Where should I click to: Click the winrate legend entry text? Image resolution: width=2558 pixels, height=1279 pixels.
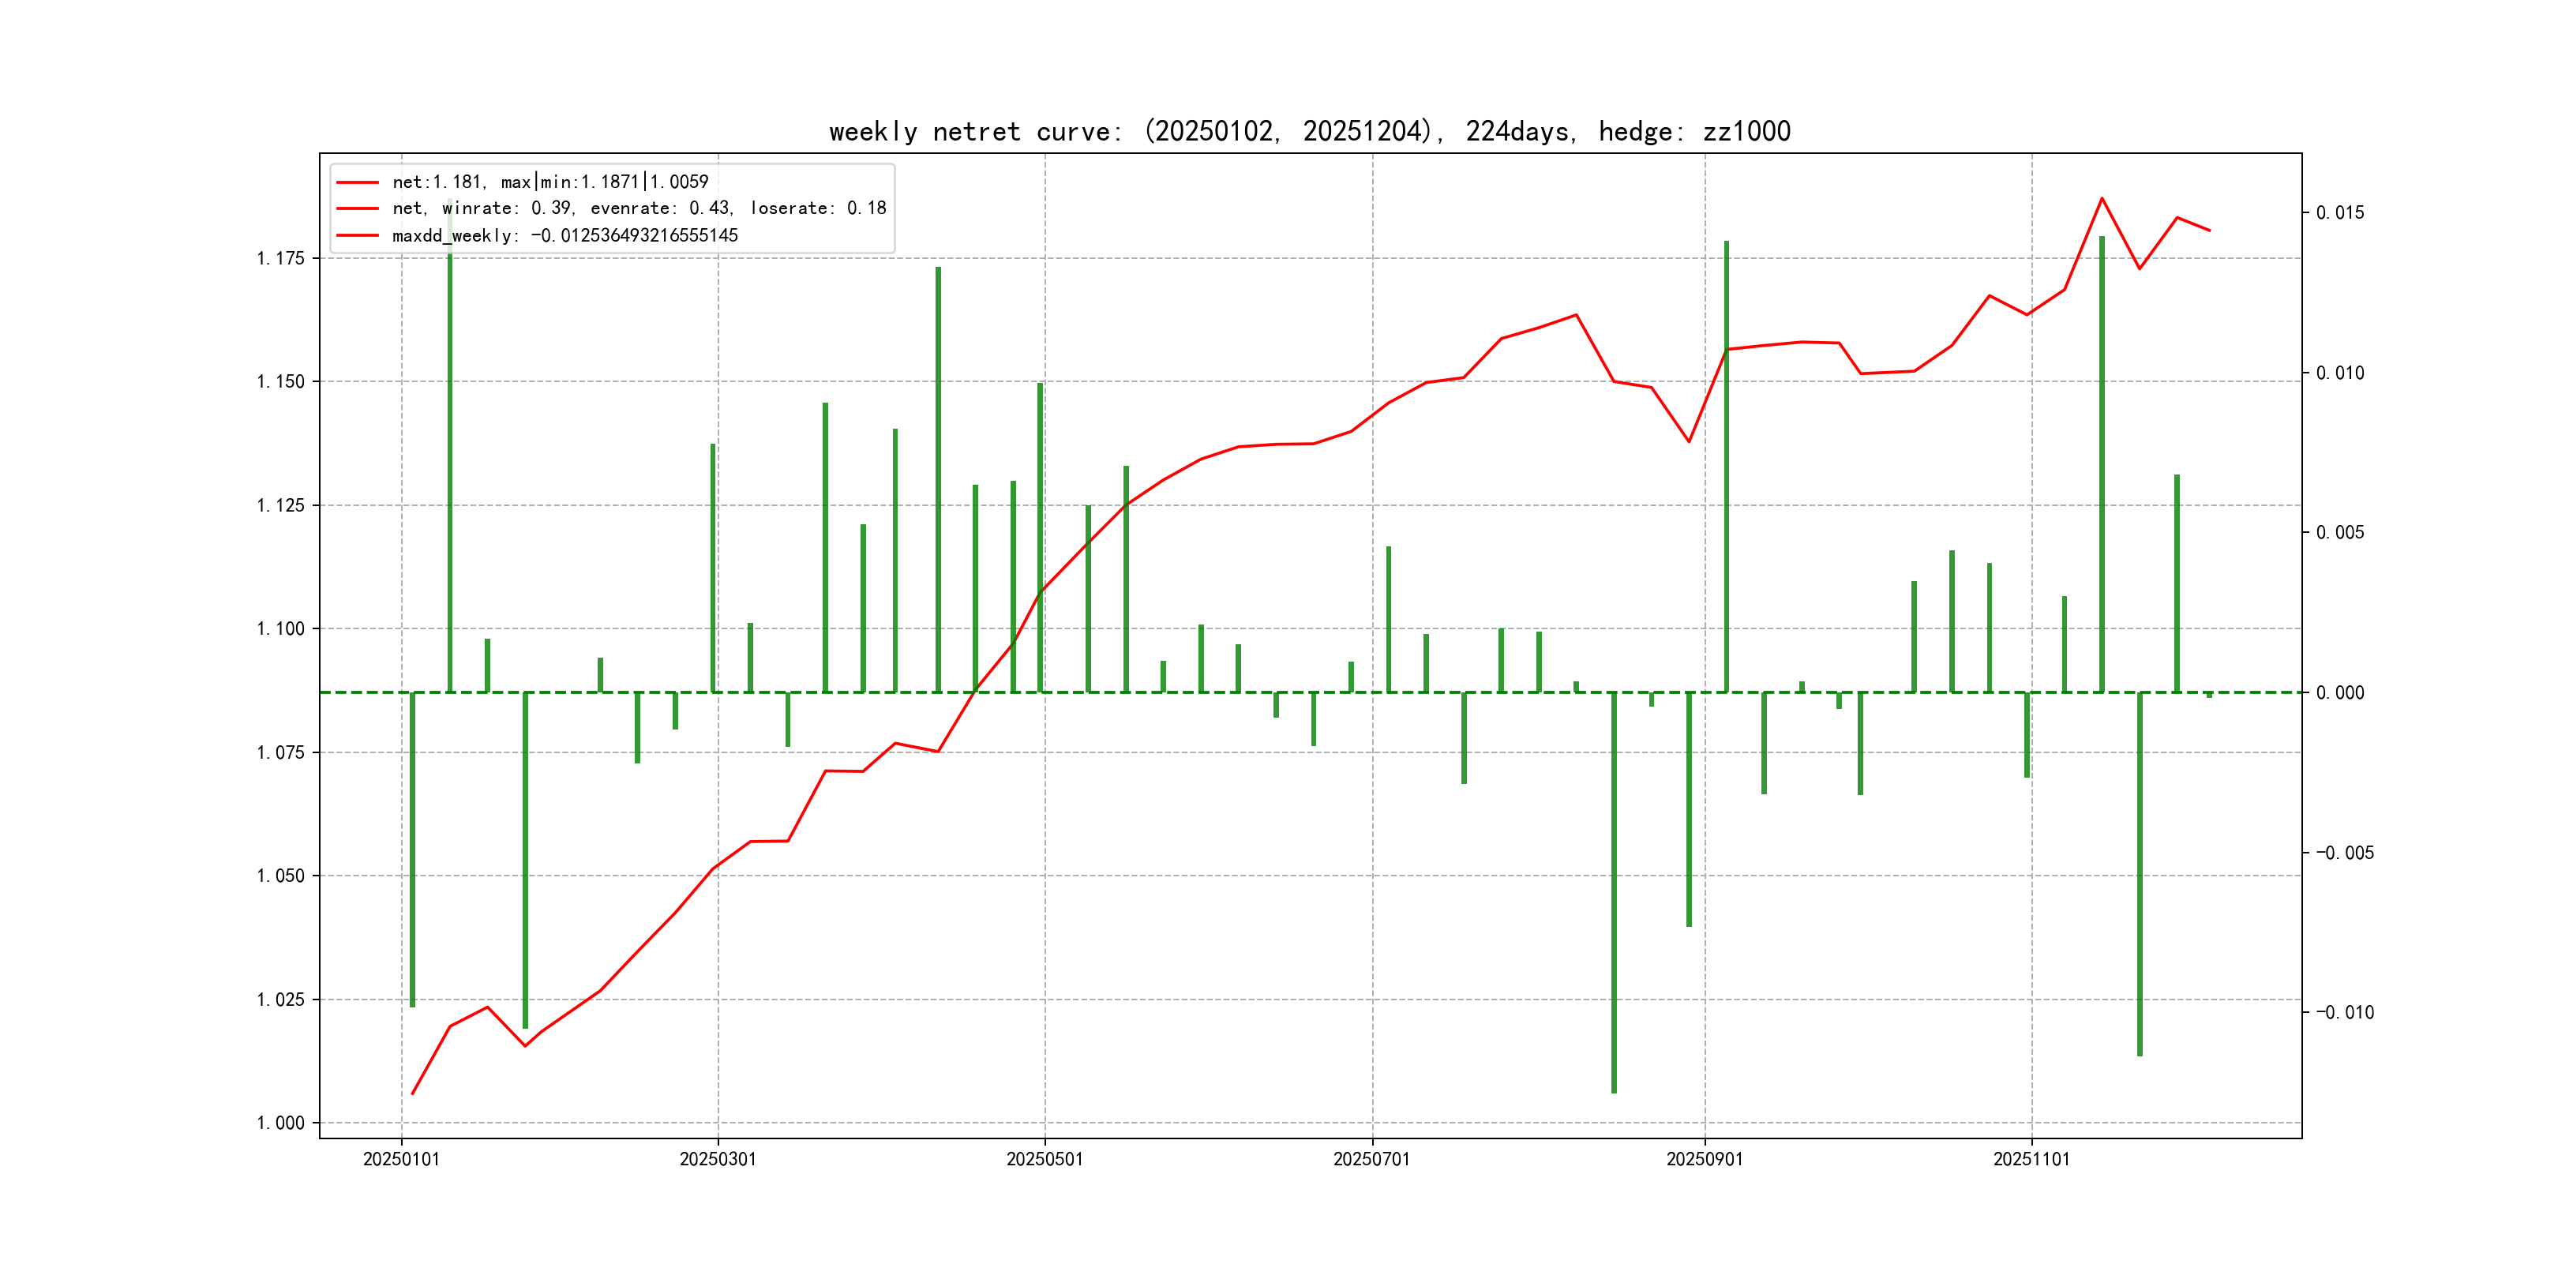coord(639,208)
